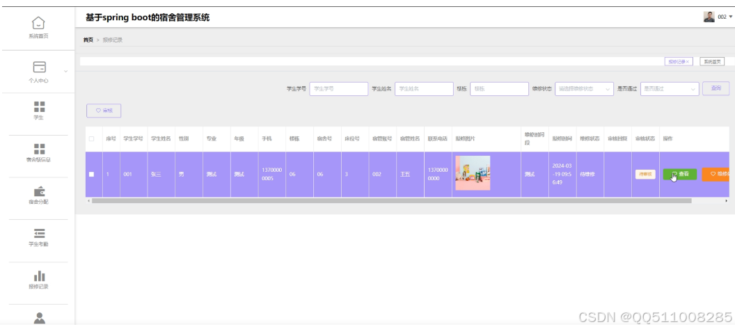
Task: Click the green 查看 button
Action: click(680, 174)
